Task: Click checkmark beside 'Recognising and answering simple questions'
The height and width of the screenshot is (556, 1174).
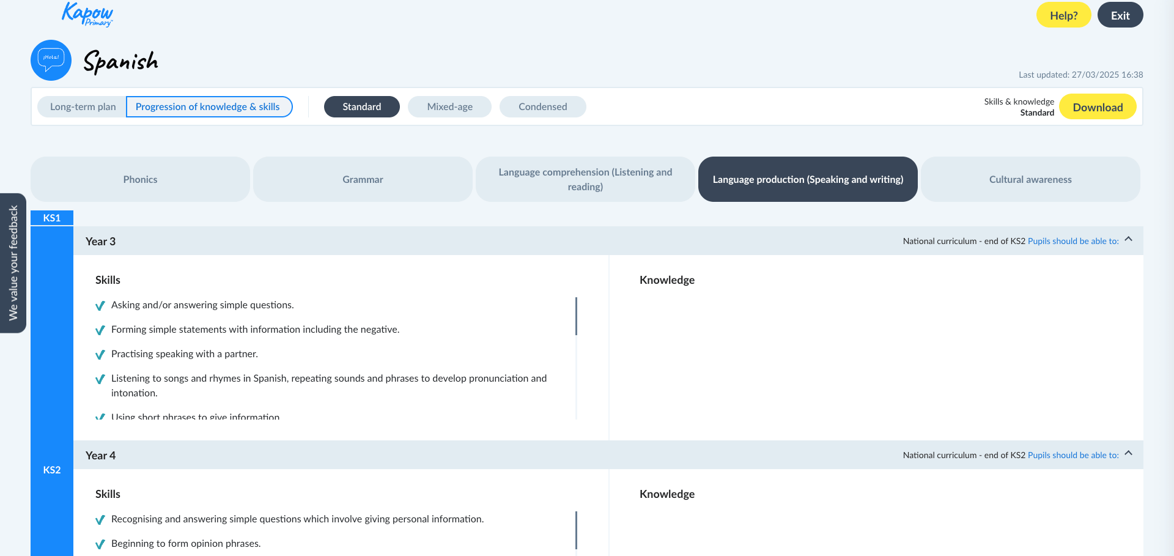Action: [100, 520]
